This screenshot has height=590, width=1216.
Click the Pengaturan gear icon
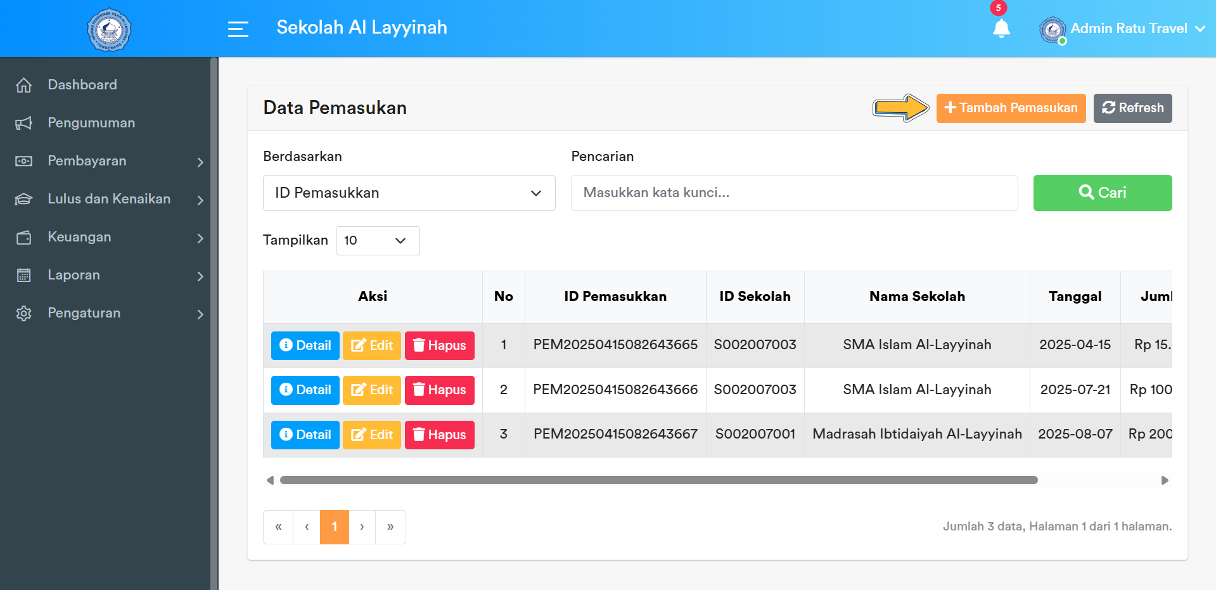click(x=24, y=313)
